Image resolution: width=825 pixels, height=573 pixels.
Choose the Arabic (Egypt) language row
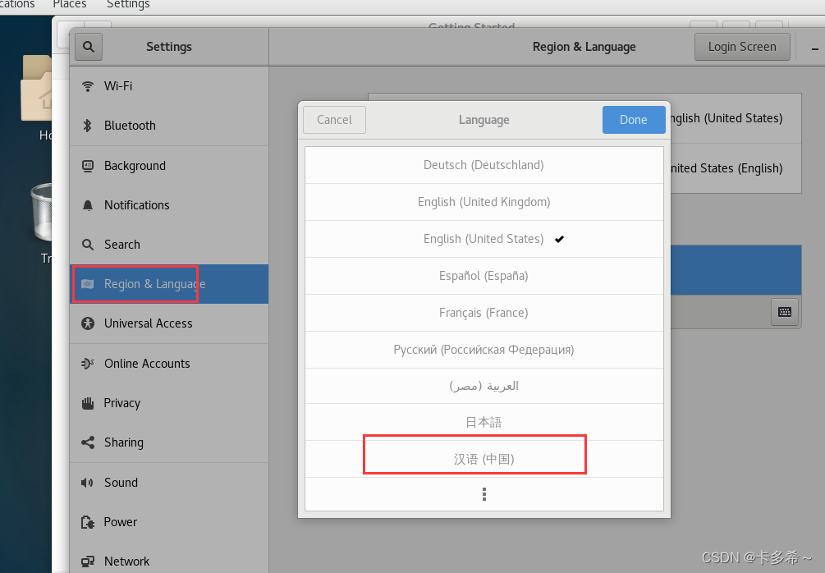[x=484, y=386]
